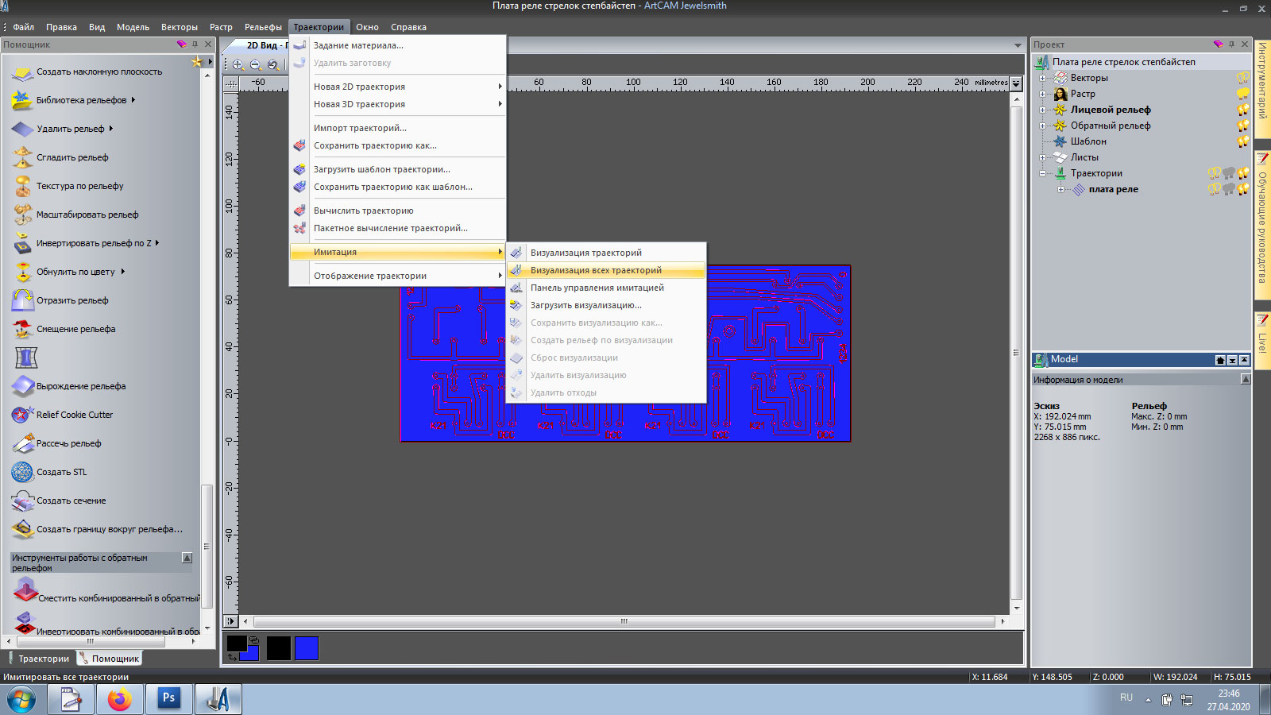This screenshot has height=715, width=1271.
Task: Select Визуализация всех траекторий menu item
Action: (x=605, y=270)
